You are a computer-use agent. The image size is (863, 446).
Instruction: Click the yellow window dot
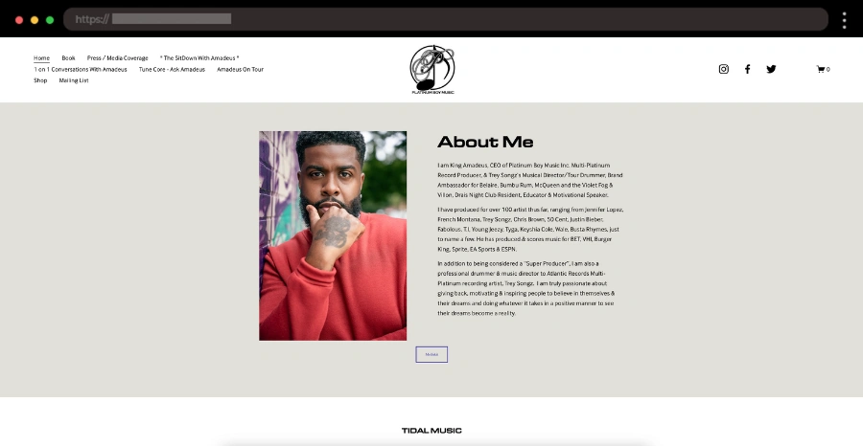click(35, 20)
